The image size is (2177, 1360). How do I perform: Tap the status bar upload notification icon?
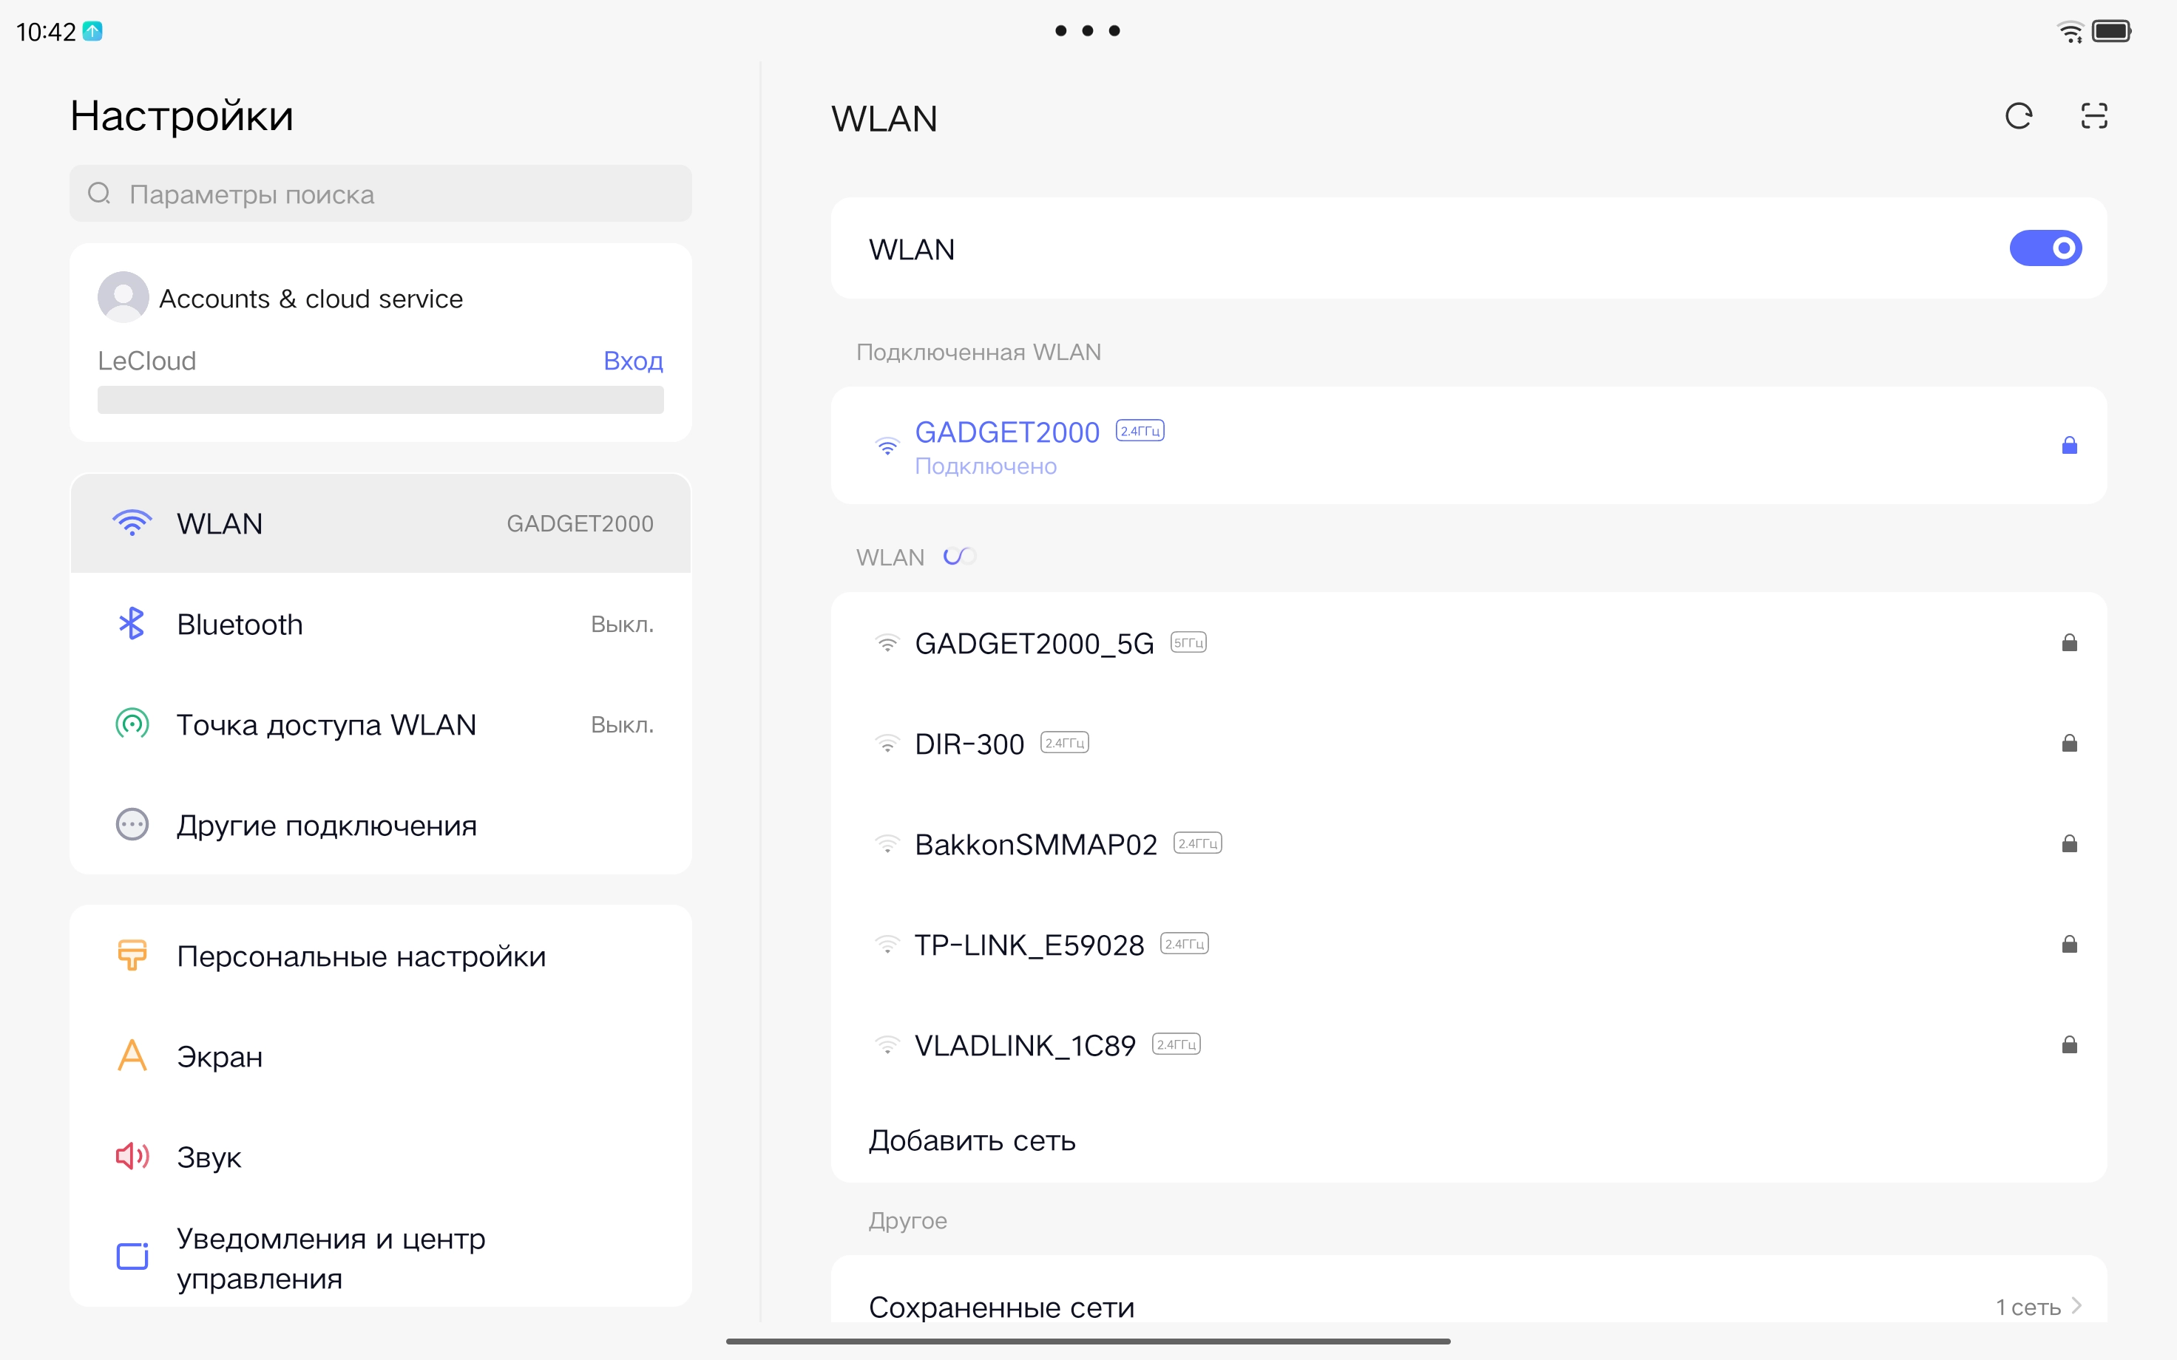92,32
